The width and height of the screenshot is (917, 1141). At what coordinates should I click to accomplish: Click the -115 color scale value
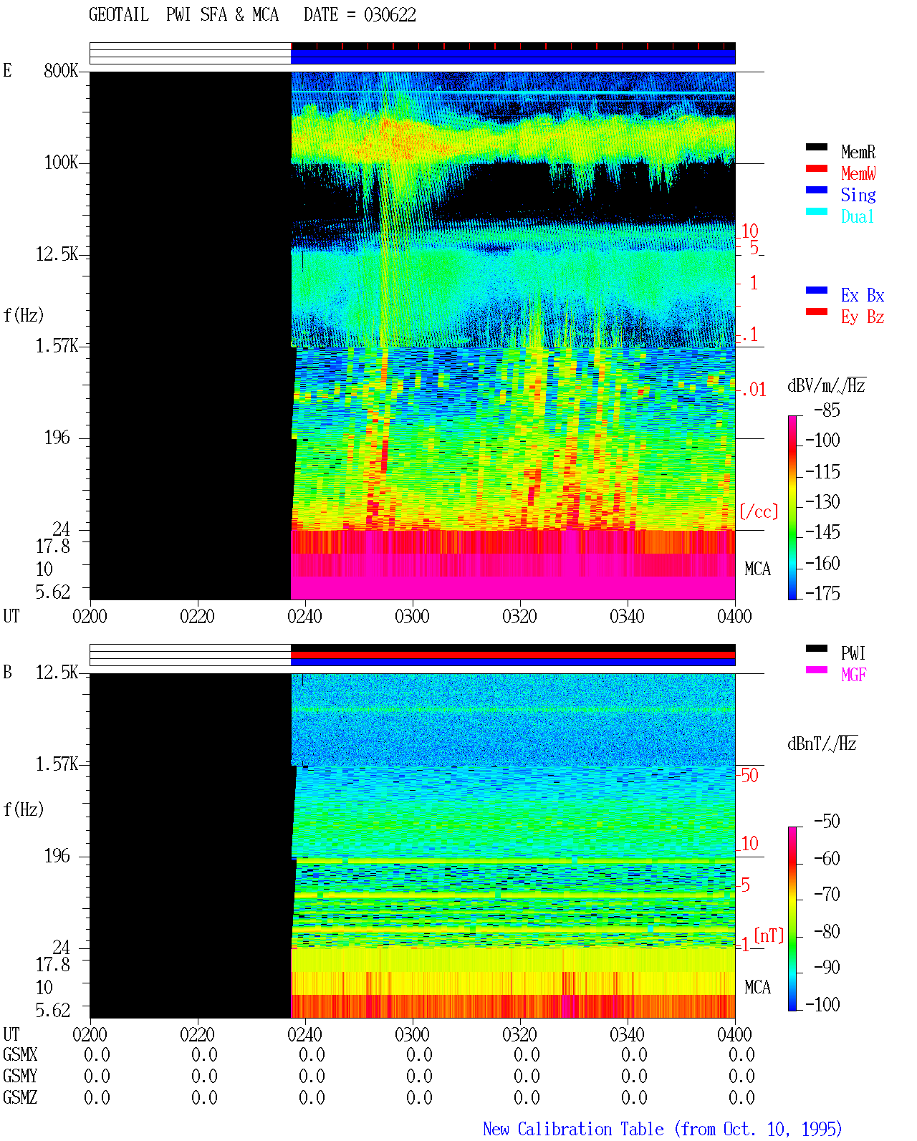822,471
